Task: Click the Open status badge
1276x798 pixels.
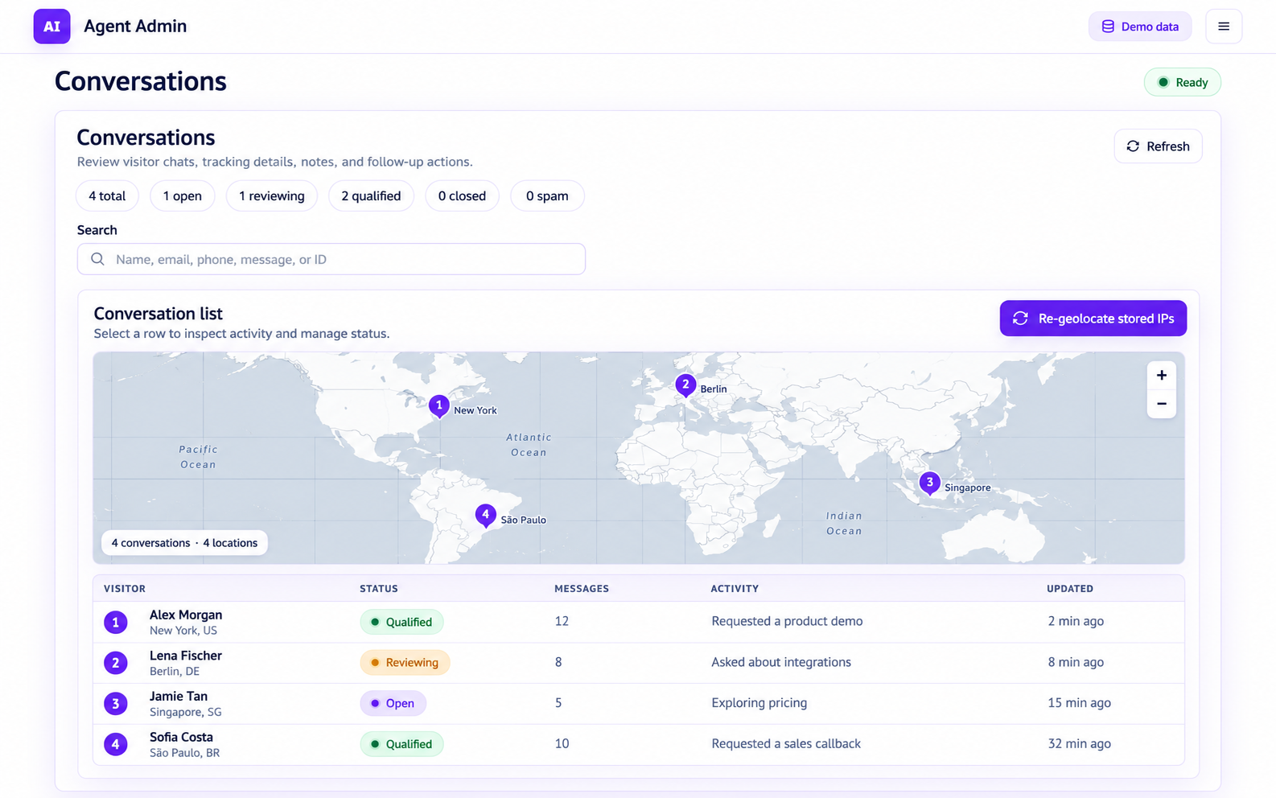Action: point(393,703)
